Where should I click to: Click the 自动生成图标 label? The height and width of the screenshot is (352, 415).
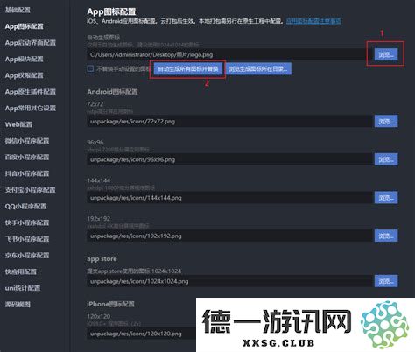[x=103, y=38]
